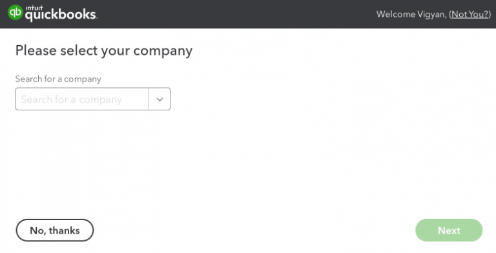Click the round qb emblem beside quickbooks
496x253 pixels.
click(x=15, y=13)
